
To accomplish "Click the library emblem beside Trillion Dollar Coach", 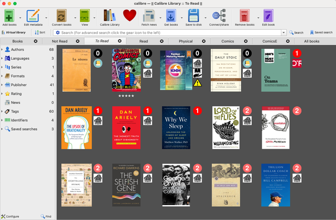I will coord(297,178).
